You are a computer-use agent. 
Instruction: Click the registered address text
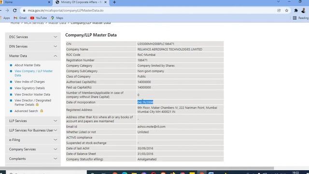[177, 110]
